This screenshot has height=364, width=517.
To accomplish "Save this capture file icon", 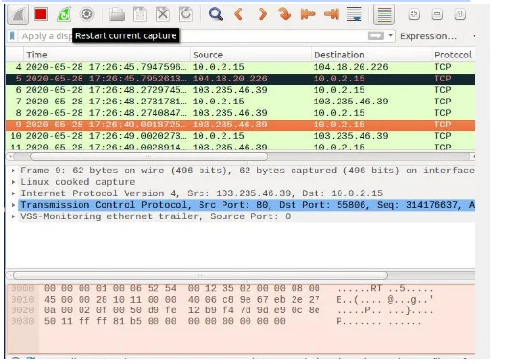I will coord(140,14).
